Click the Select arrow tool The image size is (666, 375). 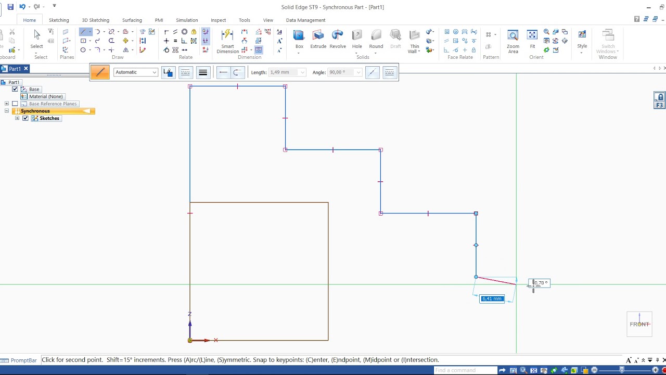36,40
